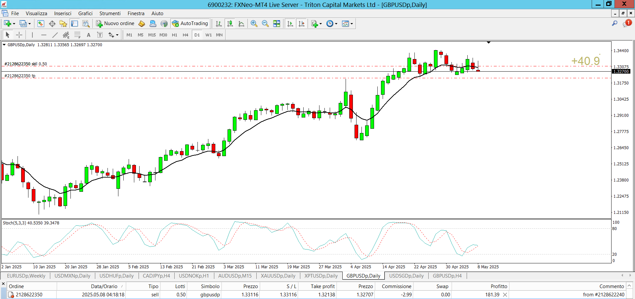Click the search magnifier icon at top right

[614, 23]
